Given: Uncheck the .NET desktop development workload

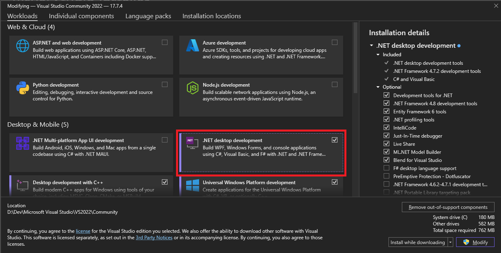Looking at the screenshot, I should point(335,140).
